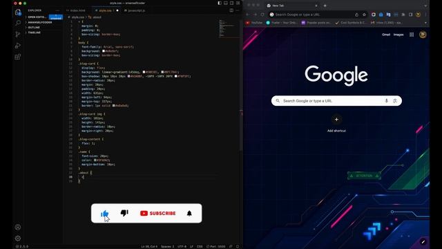Open Chrome tab search chevron
442x249 pixels.
click(x=425, y=6)
